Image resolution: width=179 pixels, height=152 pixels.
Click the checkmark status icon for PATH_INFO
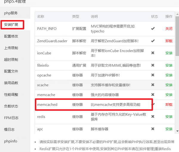pyautogui.click(x=153, y=29)
